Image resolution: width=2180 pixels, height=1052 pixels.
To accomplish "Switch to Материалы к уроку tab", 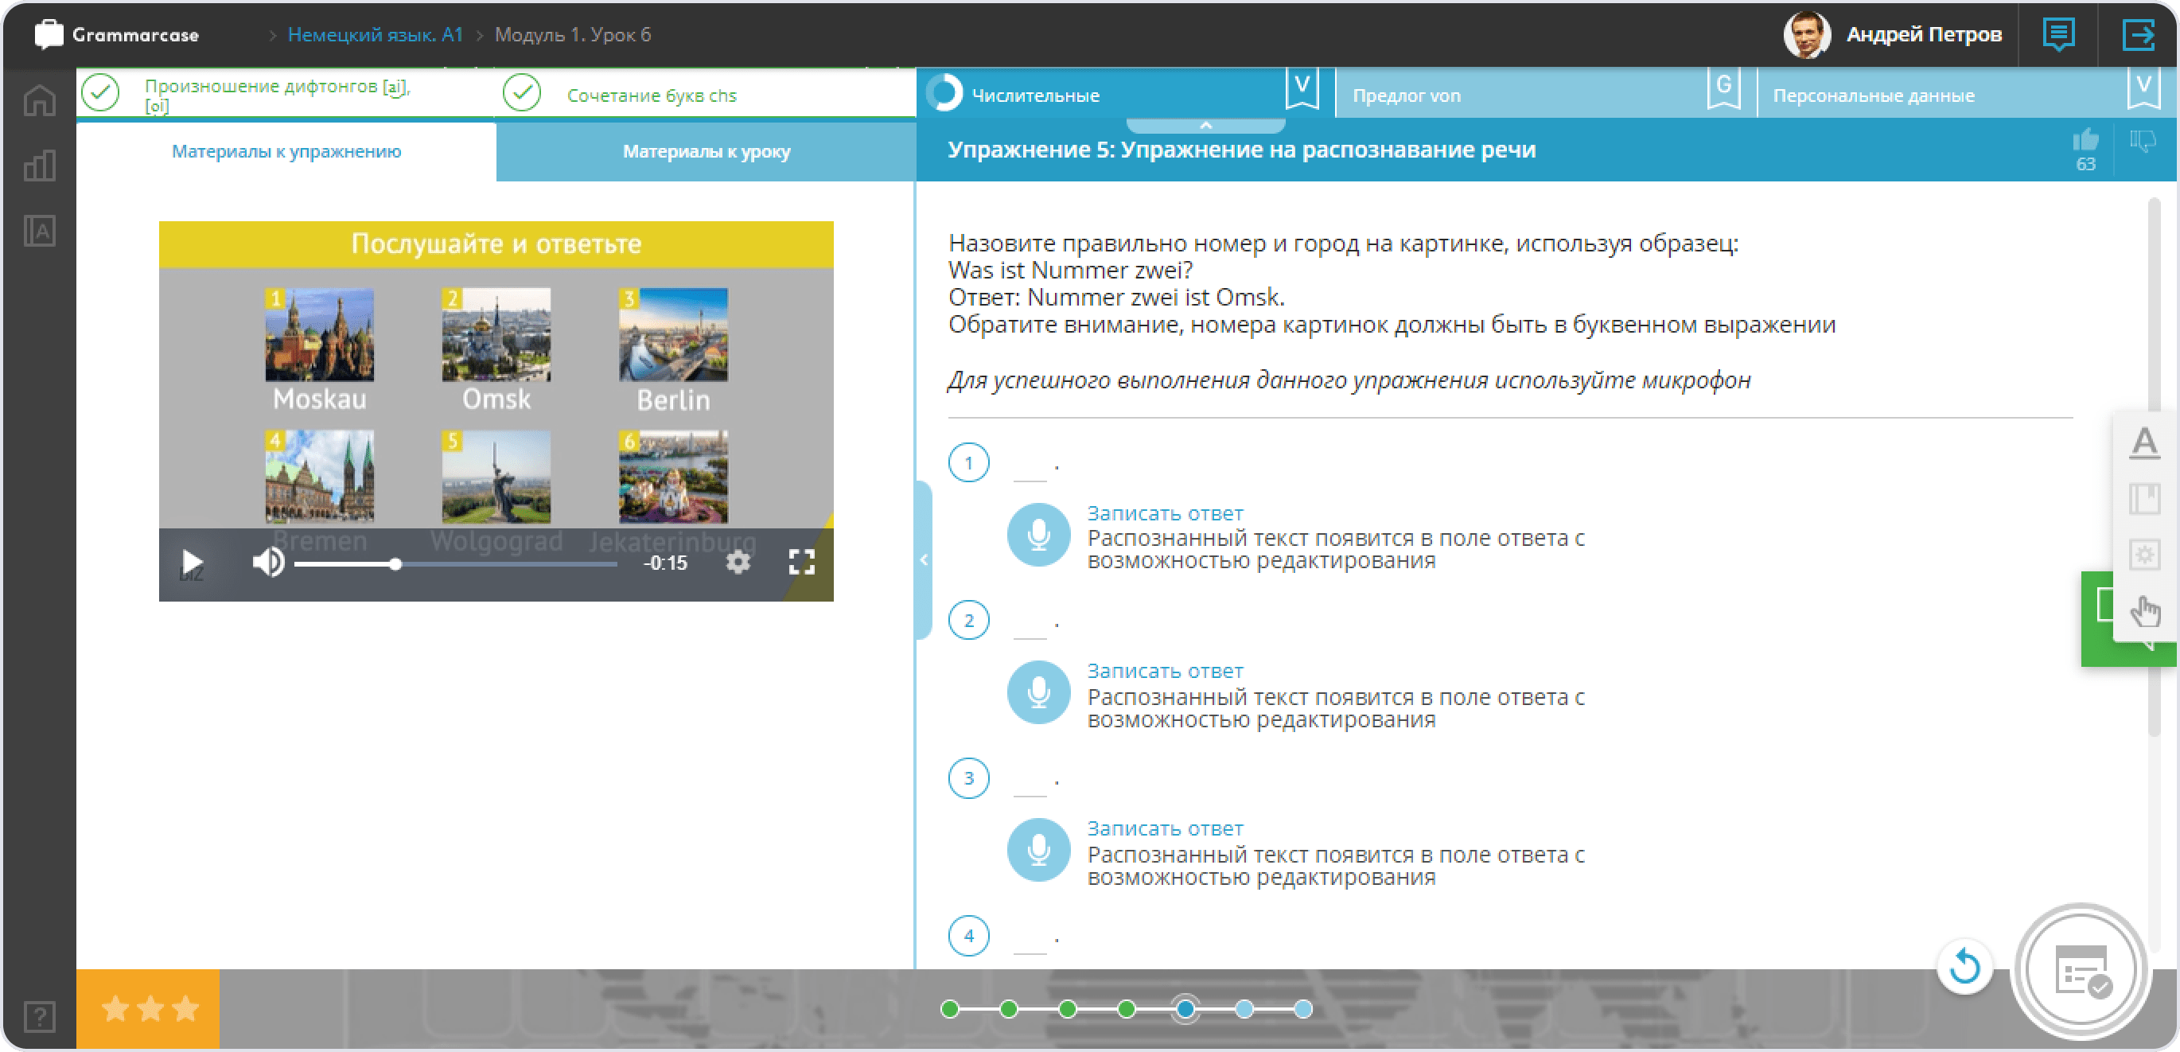I will 706,151.
